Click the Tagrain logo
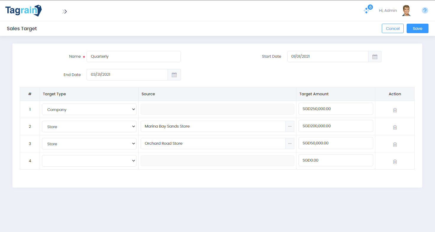The height and width of the screenshot is (232, 435). tap(24, 11)
